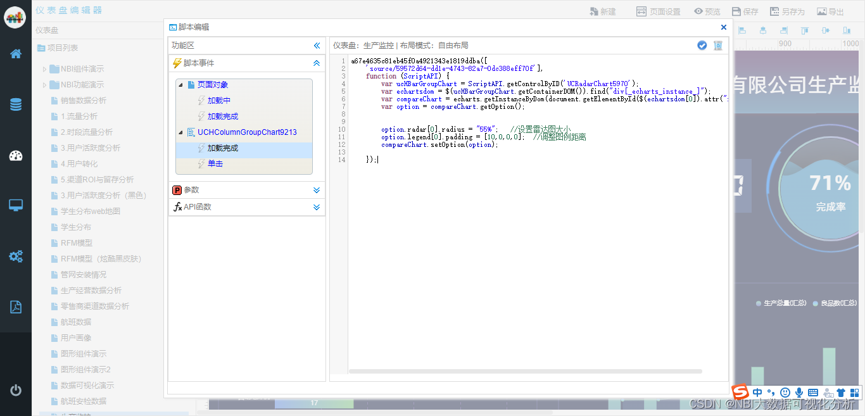Clear script with trash bin icon

[718, 45]
